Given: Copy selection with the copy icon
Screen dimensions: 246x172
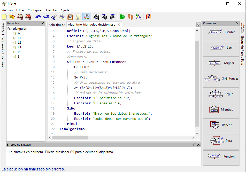Looking at the screenshot, I should click(x=62, y=17).
